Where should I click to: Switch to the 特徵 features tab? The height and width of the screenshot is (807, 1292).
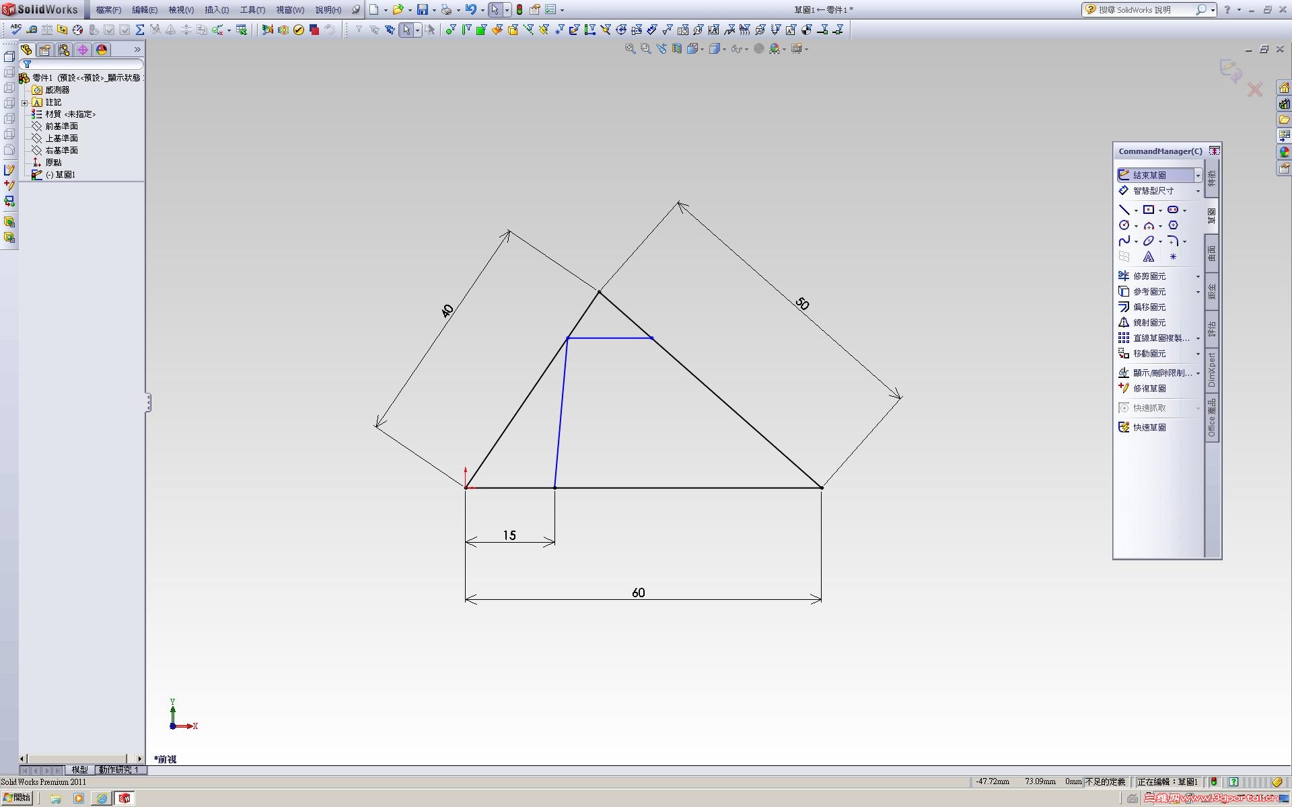[x=1212, y=178]
